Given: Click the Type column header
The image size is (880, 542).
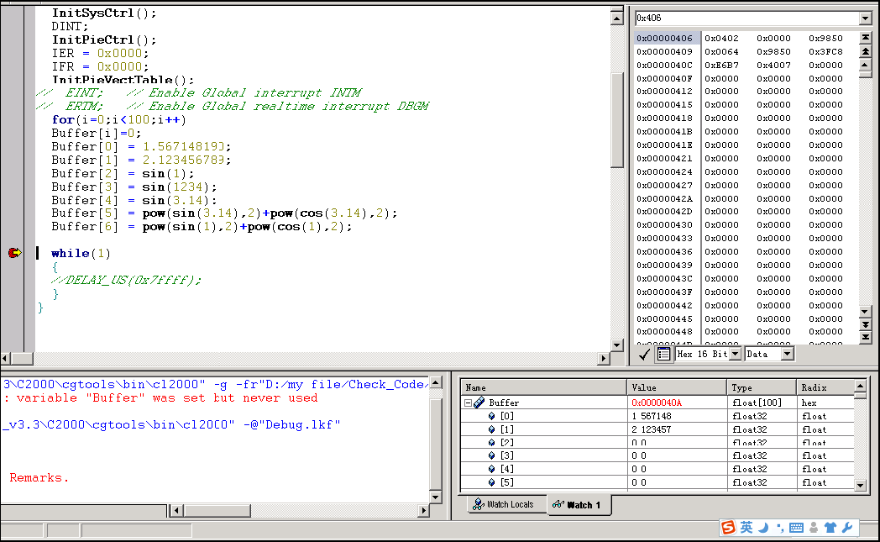Looking at the screenshot, I should 762,387.
